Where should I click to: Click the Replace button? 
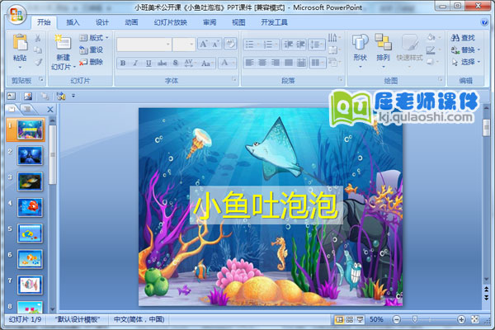[465, 49]
